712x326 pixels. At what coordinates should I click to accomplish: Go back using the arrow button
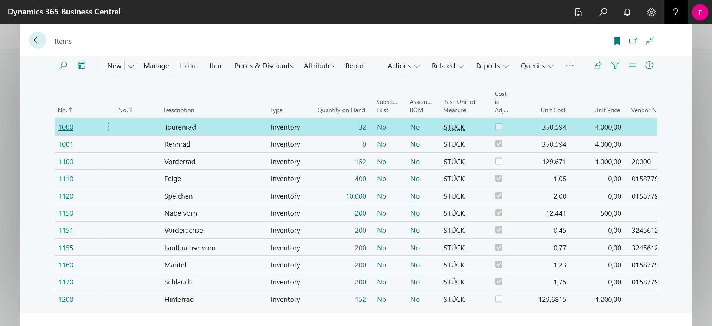[x=37, y=40]
